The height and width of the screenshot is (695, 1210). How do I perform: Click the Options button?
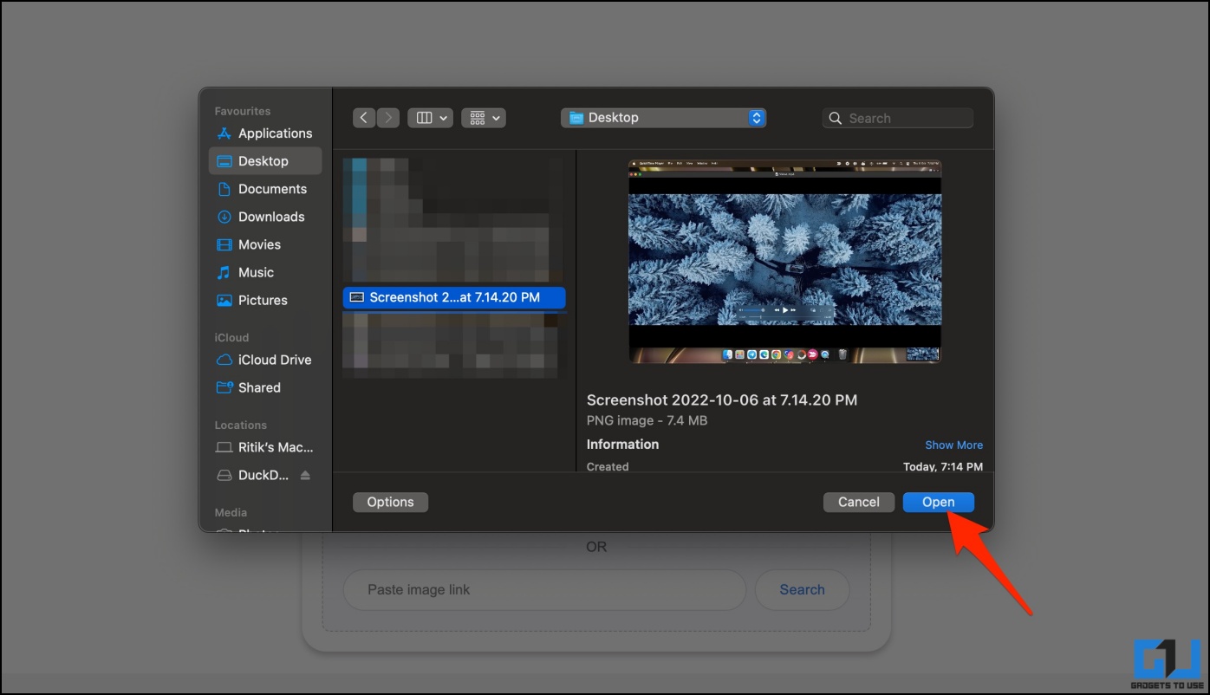click(x=390, y=502)
